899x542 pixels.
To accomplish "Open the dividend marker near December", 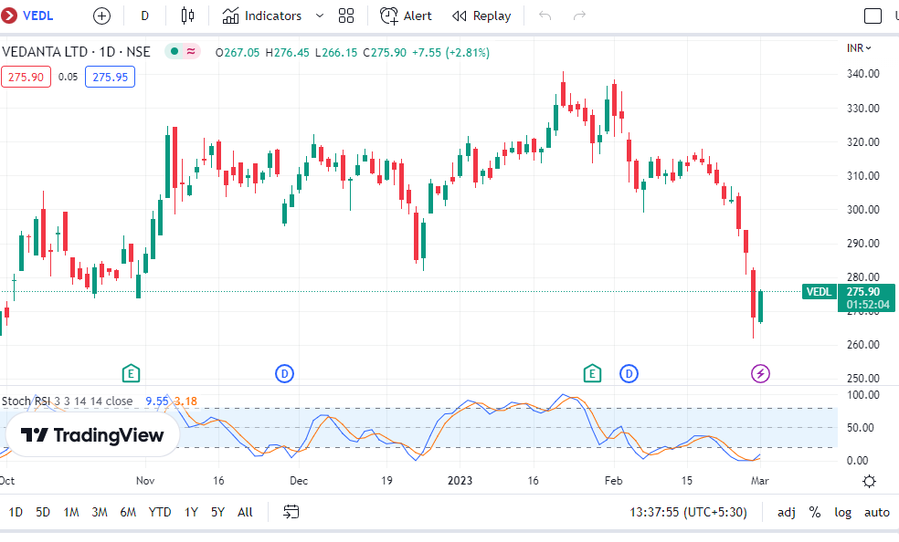I will (284, 374).
